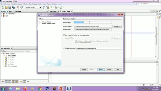161x91 pixels.
Task: Click Browse next to Project Location
Action: pyautogui.click(x=117, y=26)
